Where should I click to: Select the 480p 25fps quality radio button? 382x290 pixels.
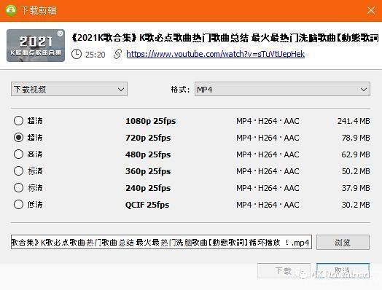(18, 154)
